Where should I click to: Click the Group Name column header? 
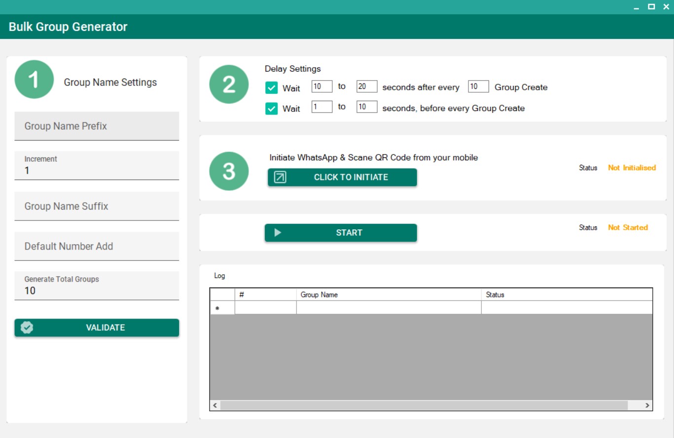(x=388, y=294)
